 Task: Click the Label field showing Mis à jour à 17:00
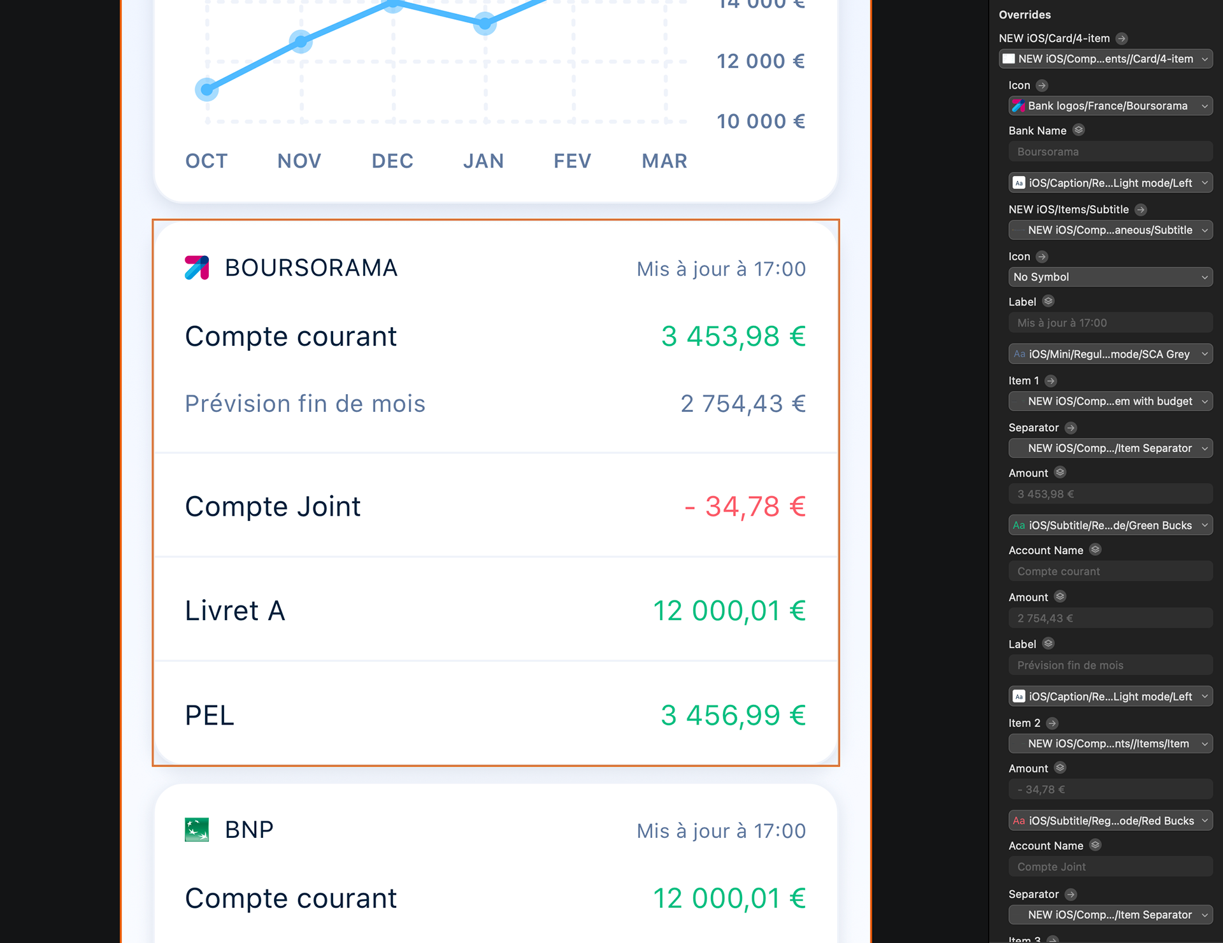coord(1110,323)
